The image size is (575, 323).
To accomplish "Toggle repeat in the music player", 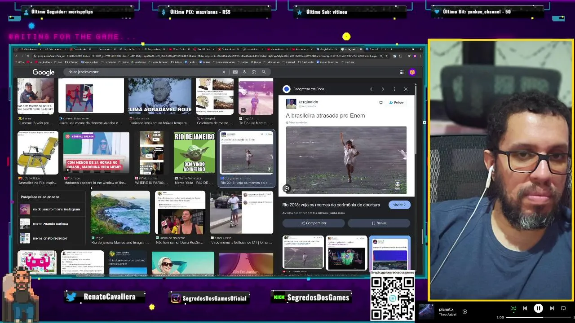I will pos(563,309).
